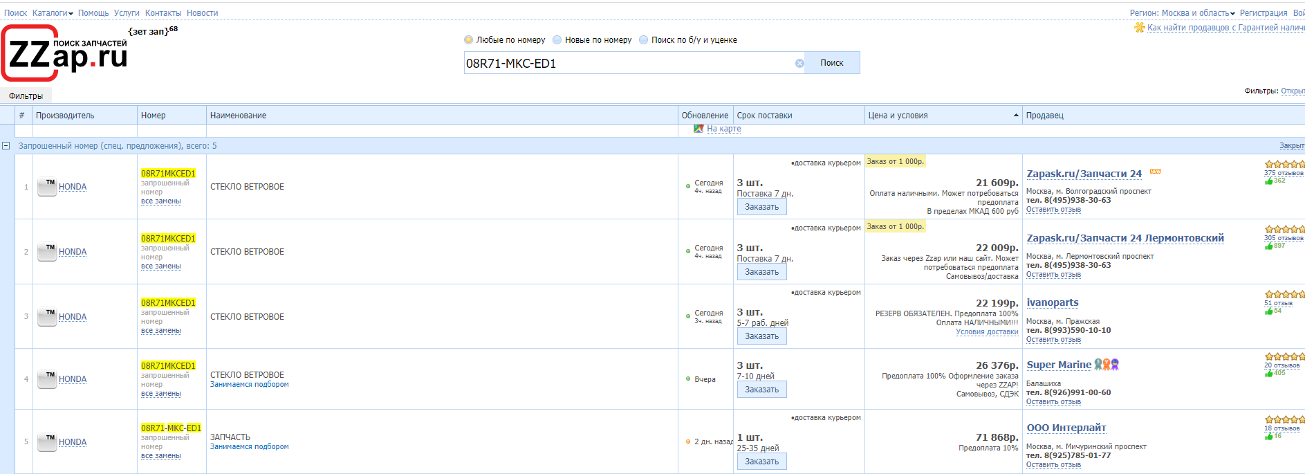This screenshot has height=474, width=1305.
Task: Open seller Zapask.ru/Запчасти 24 Лермонтовский link
Action: coord(1125,238)
